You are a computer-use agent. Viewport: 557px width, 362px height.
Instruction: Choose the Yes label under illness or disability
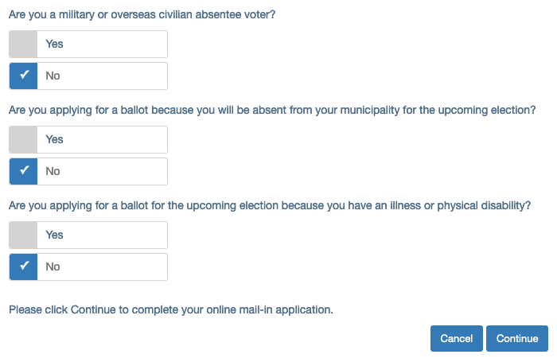[54, 235]
